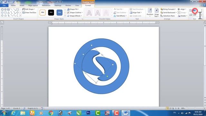206x116 pixels.
Task: Select the line shape in Insert Shapes
Action: (12, 9)
